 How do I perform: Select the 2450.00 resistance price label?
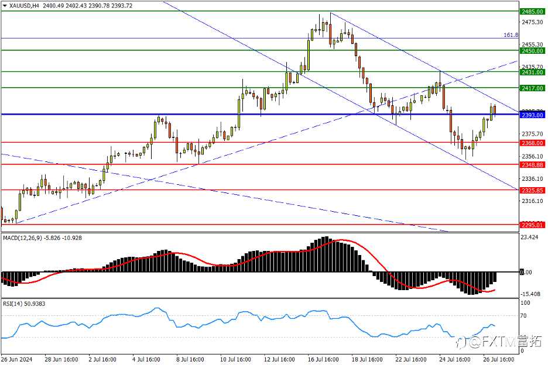coord(532,51)
